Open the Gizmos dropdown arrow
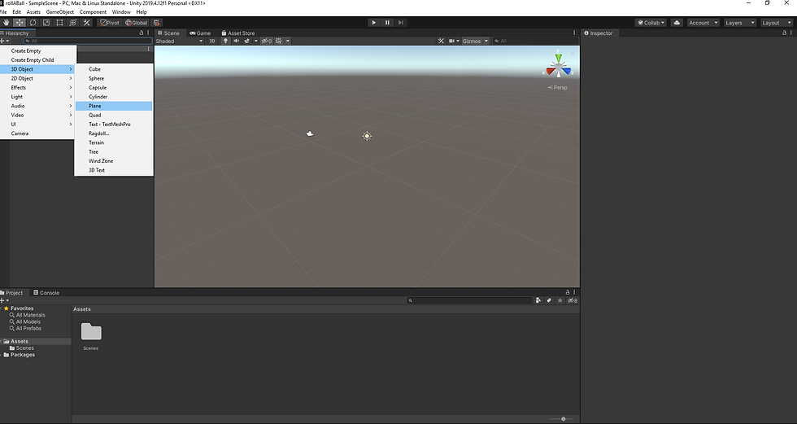This screenshot has height=424, width=797. point(486,42)
